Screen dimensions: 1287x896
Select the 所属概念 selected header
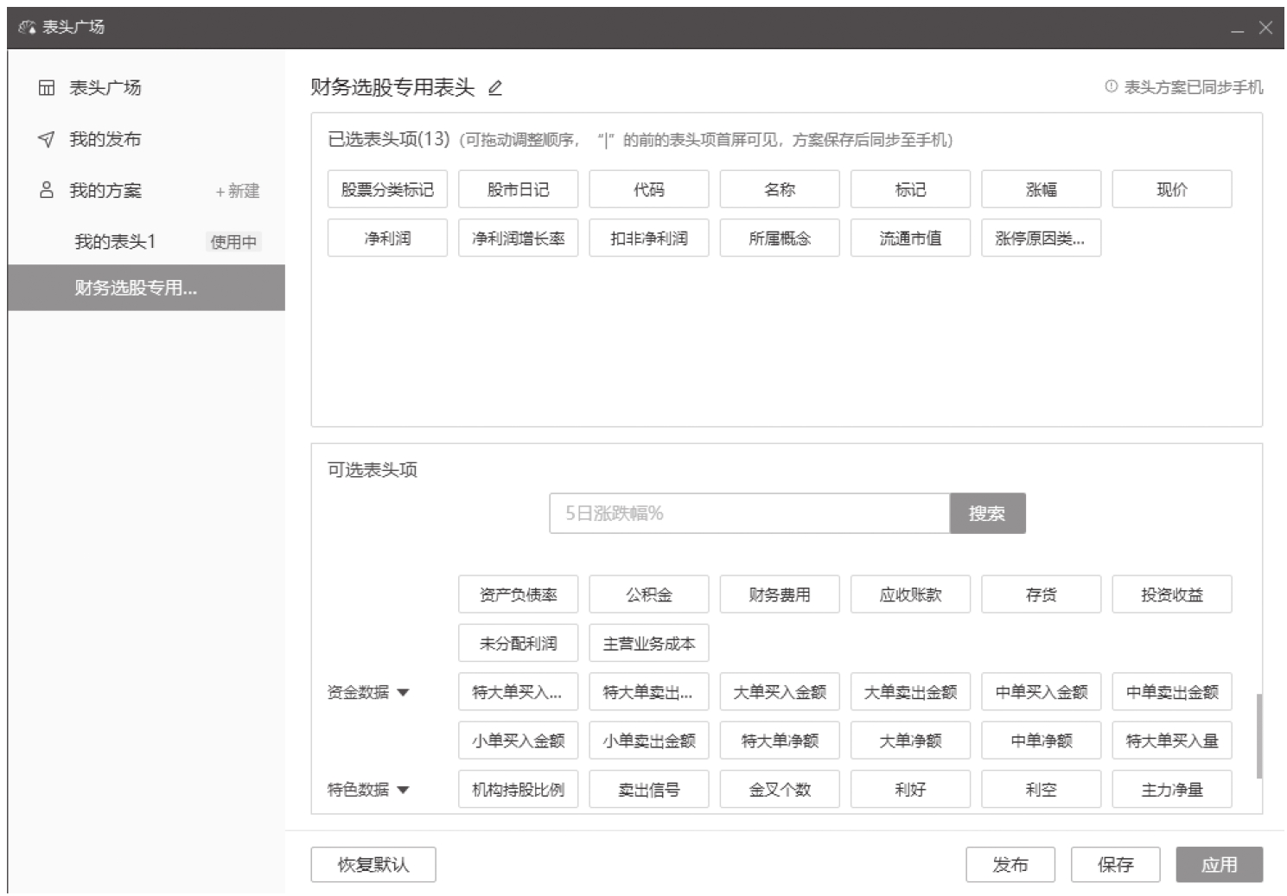(780, 238)
